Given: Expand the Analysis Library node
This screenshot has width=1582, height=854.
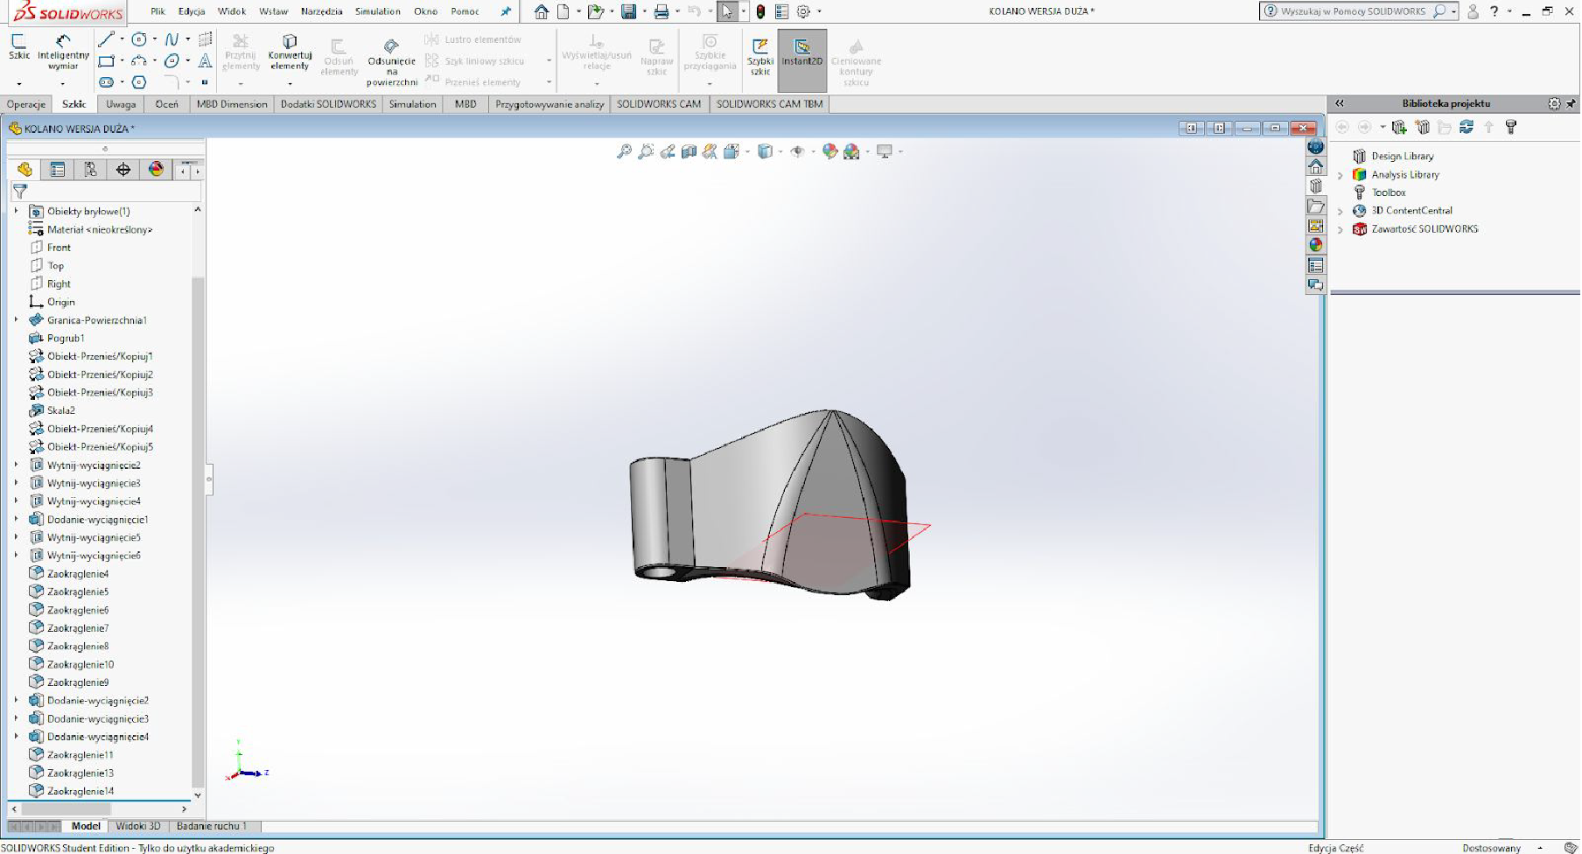Looking at the screenshot, I should [1340, 175].
